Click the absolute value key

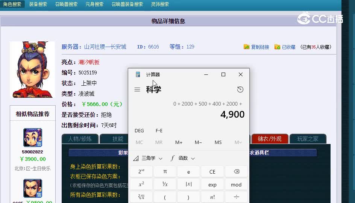click(188, 184)
